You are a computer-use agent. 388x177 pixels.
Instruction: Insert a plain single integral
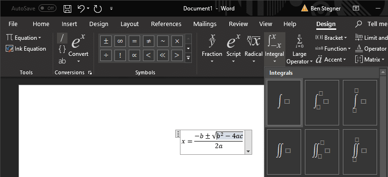(284, 103)
